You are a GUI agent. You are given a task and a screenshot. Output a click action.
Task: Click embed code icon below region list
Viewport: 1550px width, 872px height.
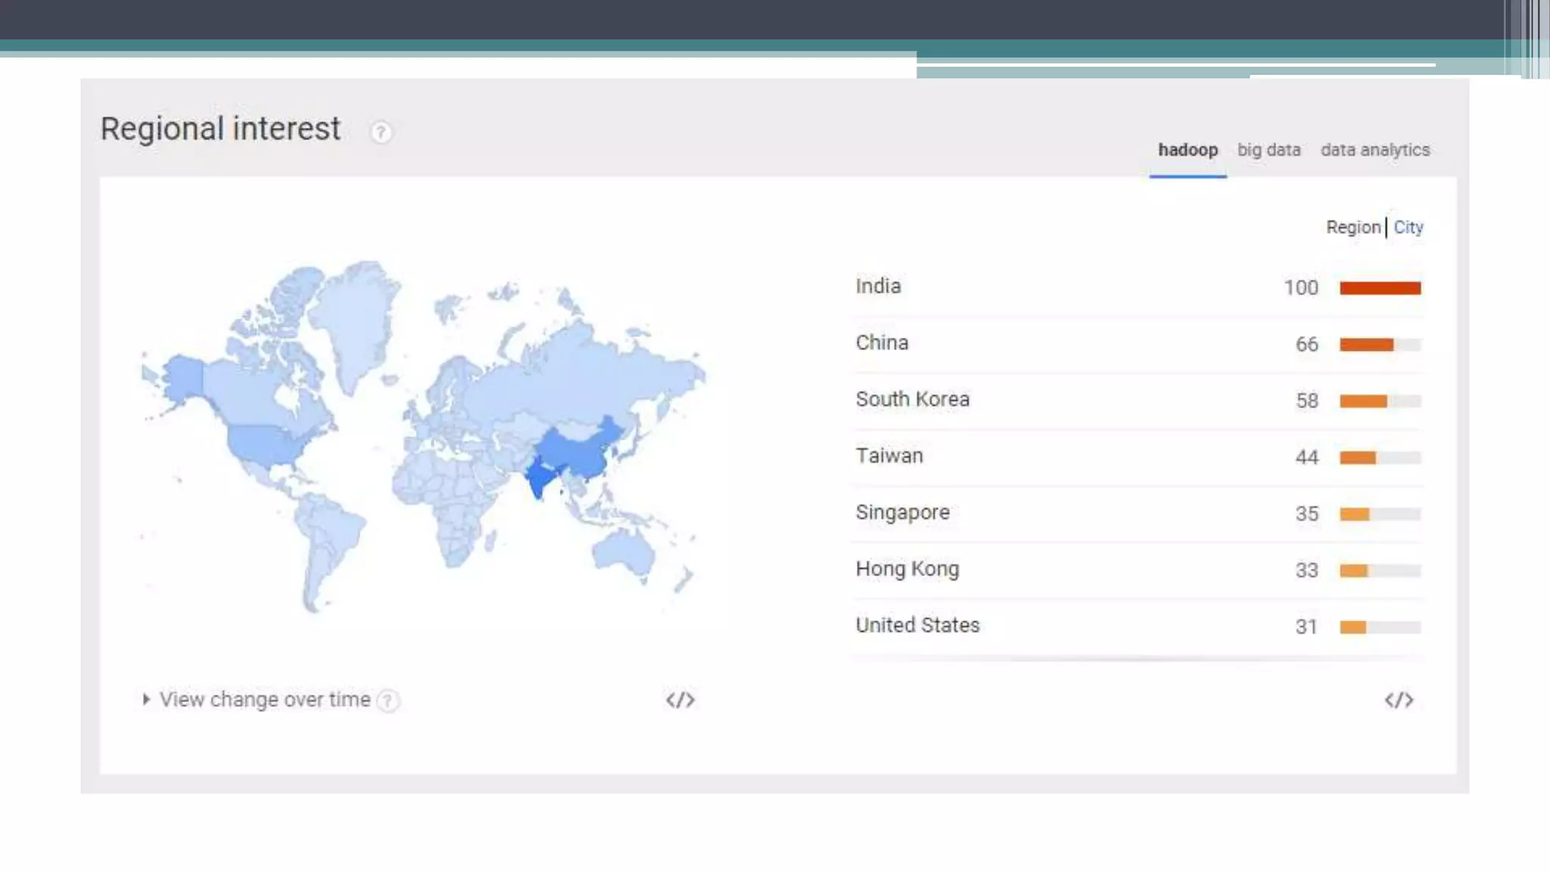(x=1399, y=700)
